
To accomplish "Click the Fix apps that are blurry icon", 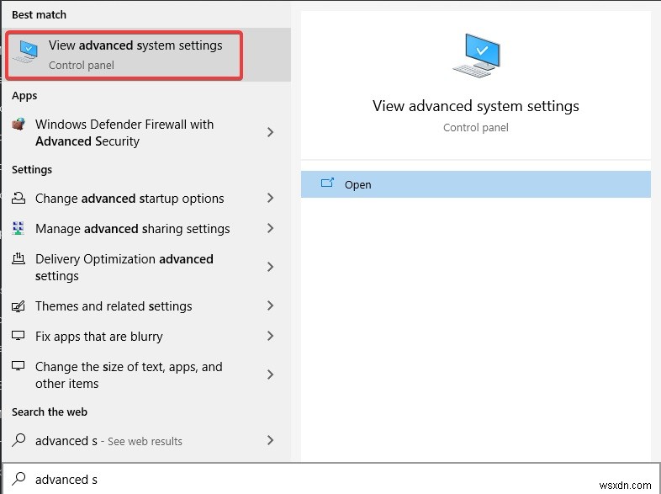I will pyautogui.click(x=19, y=337).
